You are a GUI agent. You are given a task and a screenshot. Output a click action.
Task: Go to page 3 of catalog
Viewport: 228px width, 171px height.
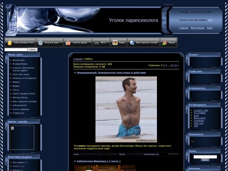point(166,65)
